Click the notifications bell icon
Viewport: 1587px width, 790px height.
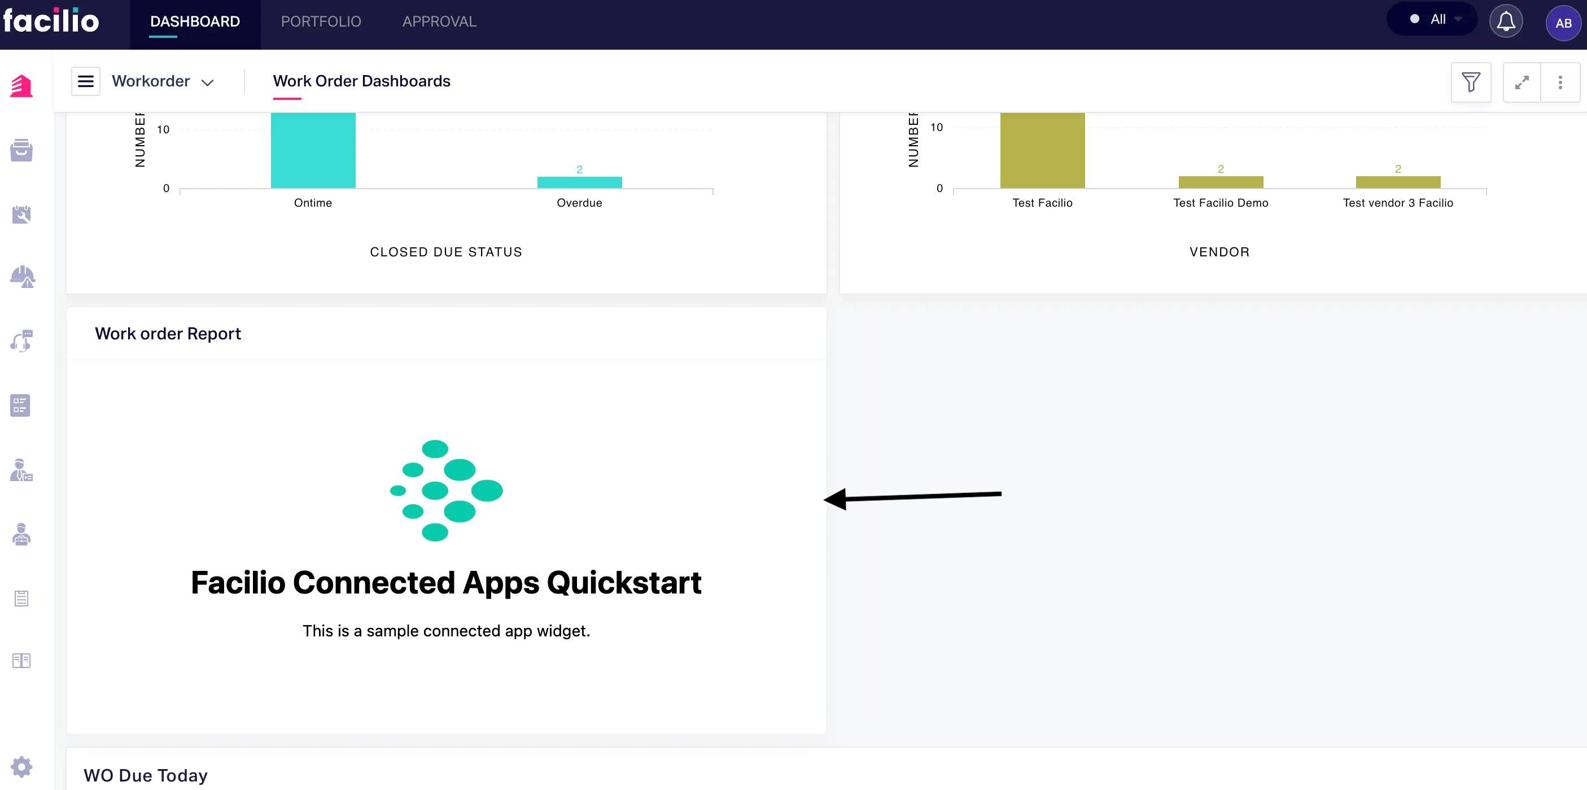pyautogui.click(x=1506, y=21)
